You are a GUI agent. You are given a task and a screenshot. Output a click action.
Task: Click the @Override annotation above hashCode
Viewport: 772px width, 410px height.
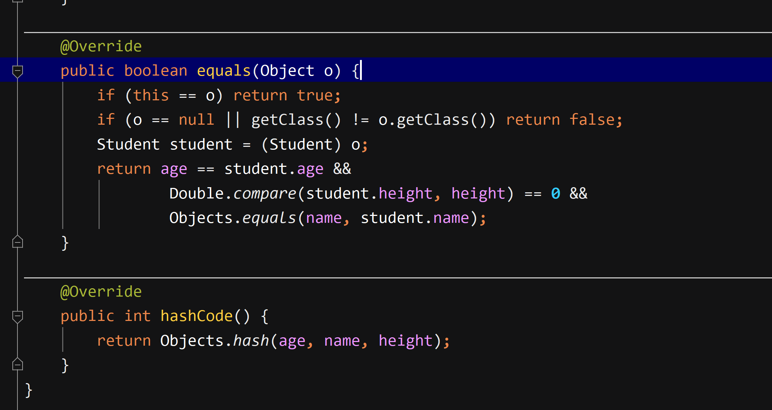[101, 291]
